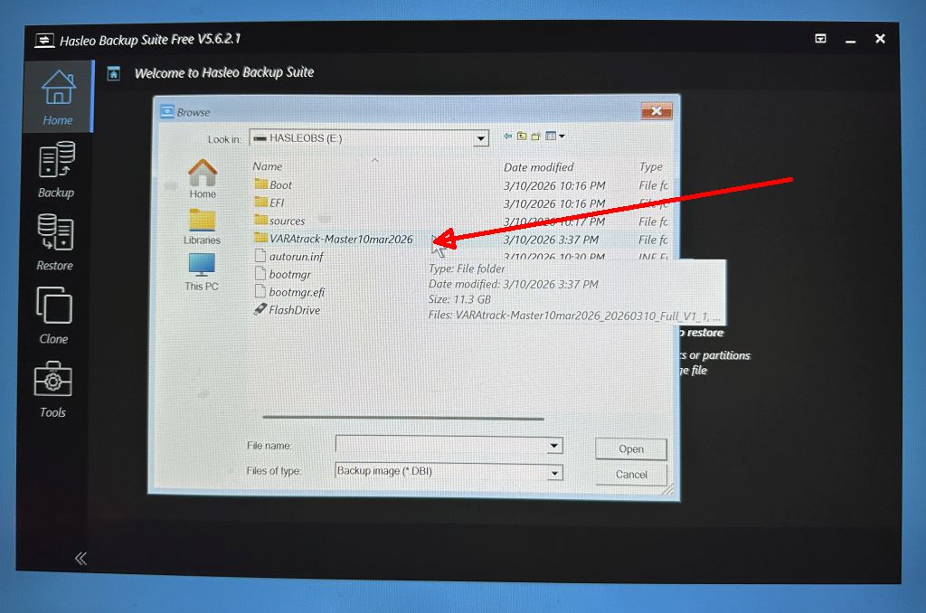Open the Files of type dropdown
The width and height of the screenshot is (926, 613).
[x=553, y=472]
